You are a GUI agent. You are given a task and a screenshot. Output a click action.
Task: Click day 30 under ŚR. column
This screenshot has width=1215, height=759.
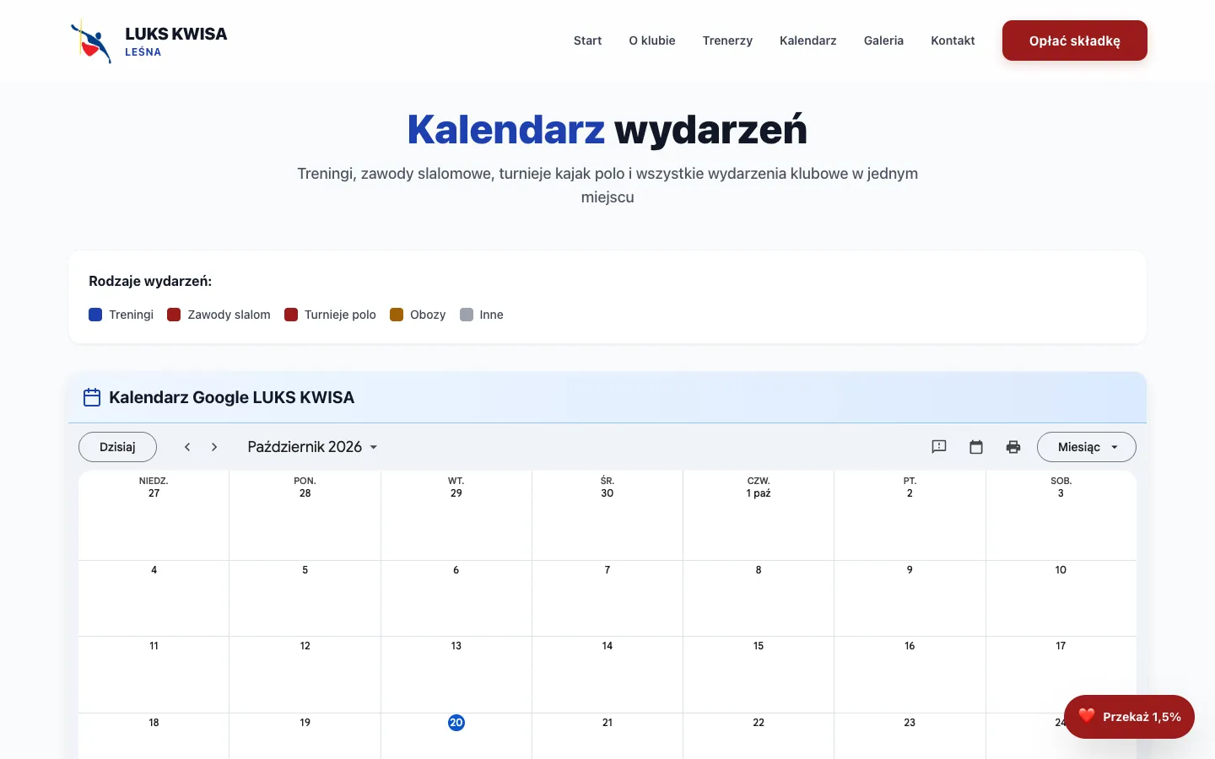tap(607, 493)
